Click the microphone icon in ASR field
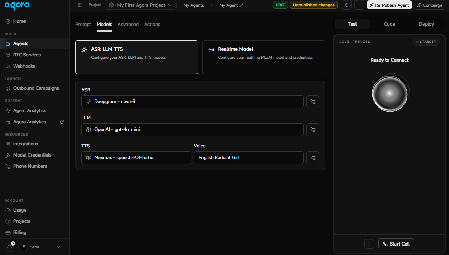 tap(88, 102)
